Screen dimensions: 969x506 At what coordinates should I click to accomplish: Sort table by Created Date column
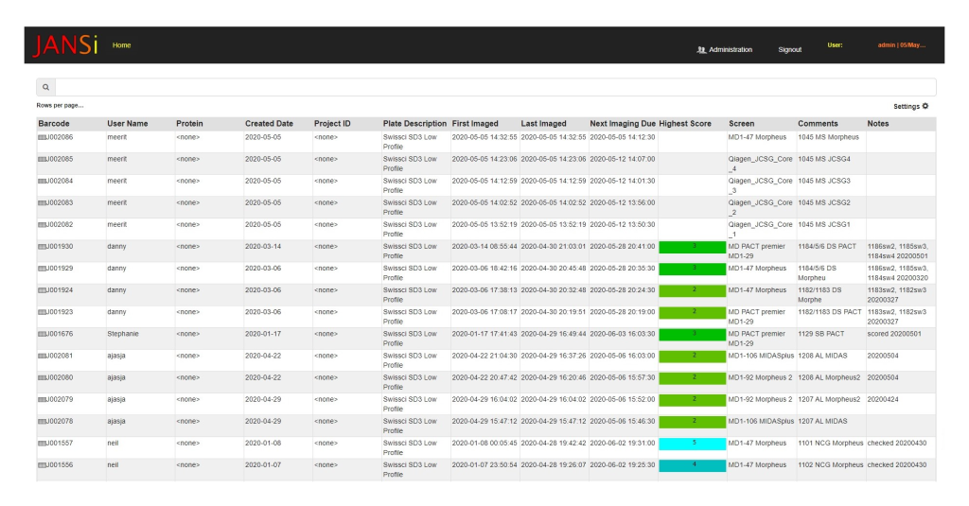point(269,124)
